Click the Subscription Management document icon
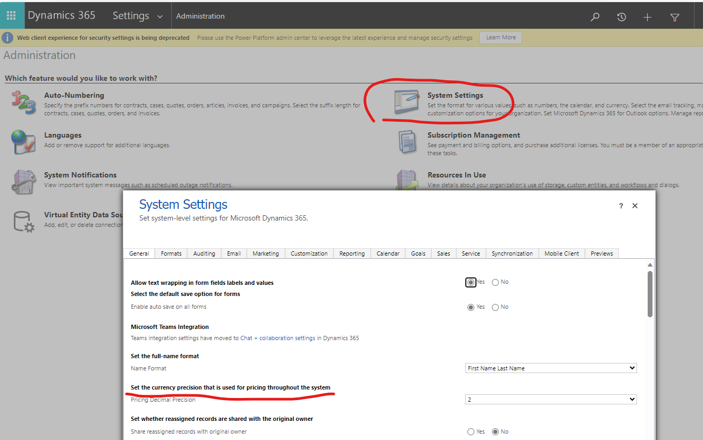This screenshot has height=440, width=703. (407, 142)
